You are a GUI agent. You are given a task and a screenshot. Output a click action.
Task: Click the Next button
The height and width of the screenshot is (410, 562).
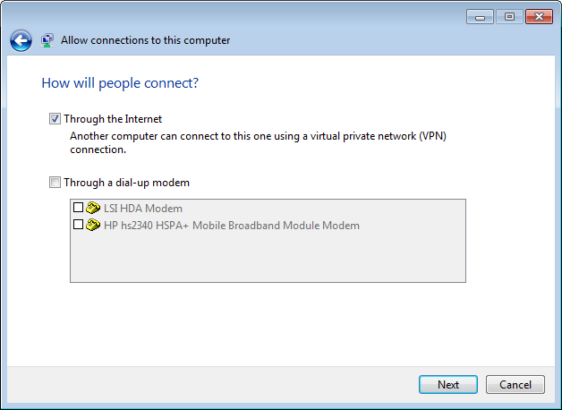[448, 385]
